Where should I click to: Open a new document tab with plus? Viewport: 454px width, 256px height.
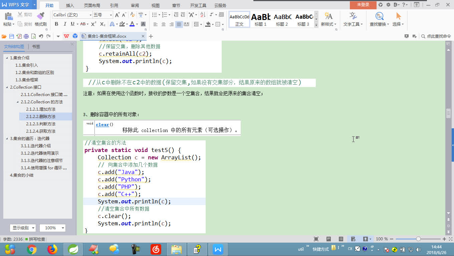tap(151, 36)
